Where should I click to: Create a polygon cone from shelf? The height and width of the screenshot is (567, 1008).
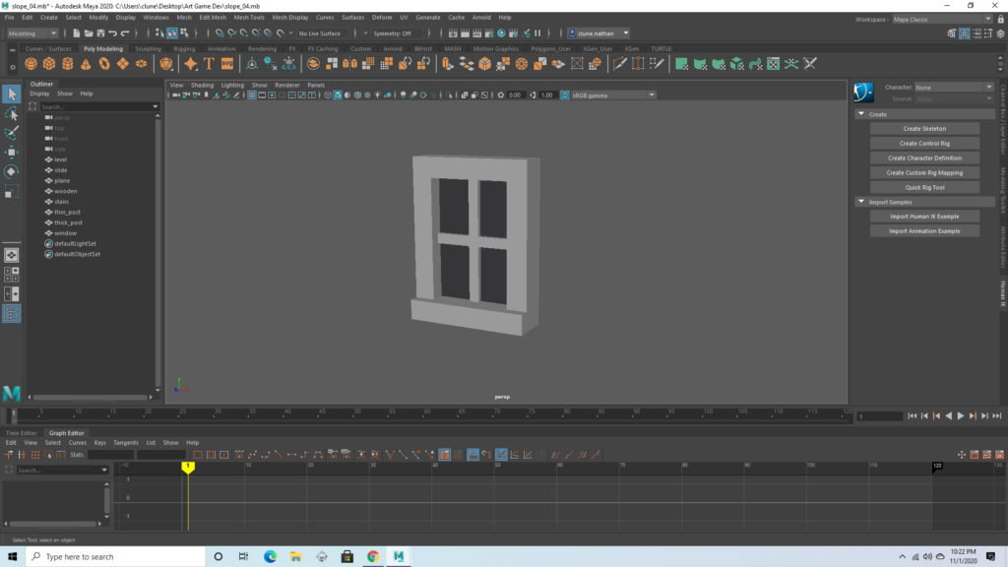(x=86, y=64)
